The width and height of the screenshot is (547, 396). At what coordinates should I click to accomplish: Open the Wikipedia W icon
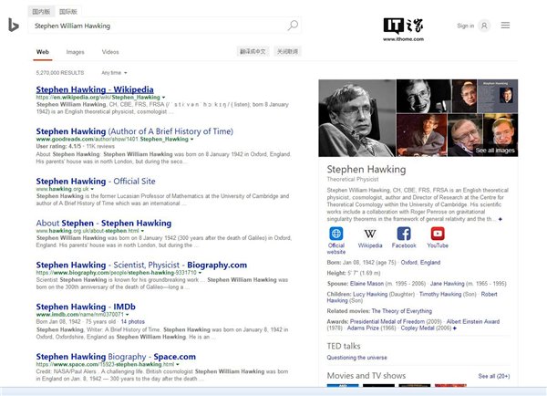[370, 234]
